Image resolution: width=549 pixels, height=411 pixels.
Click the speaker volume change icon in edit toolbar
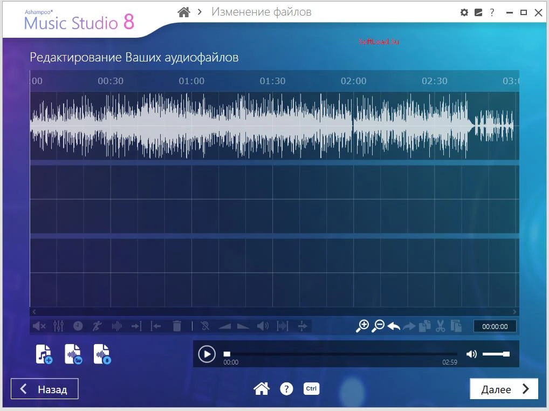click(263, 326)
